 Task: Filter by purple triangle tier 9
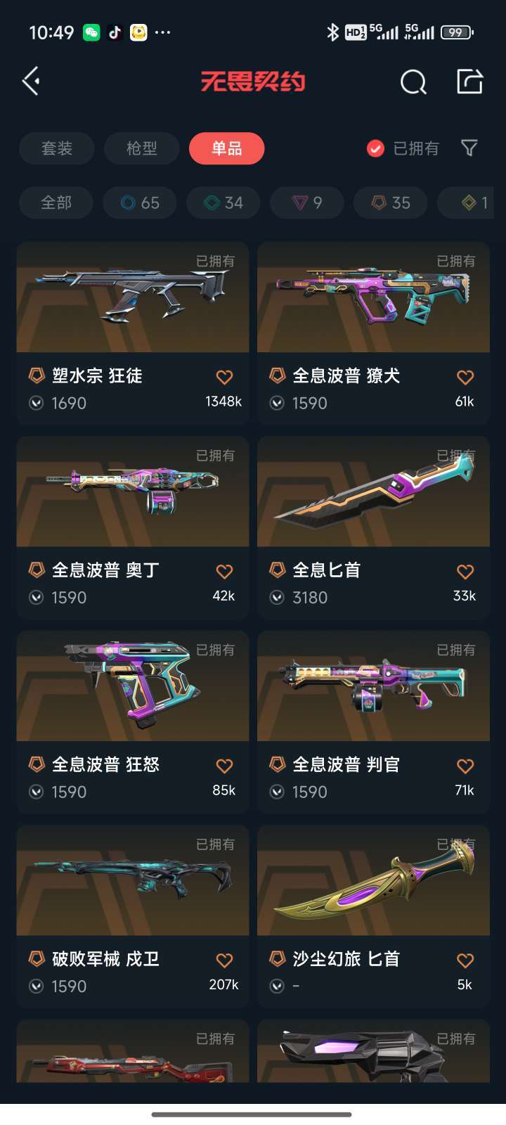click(307, 202)
